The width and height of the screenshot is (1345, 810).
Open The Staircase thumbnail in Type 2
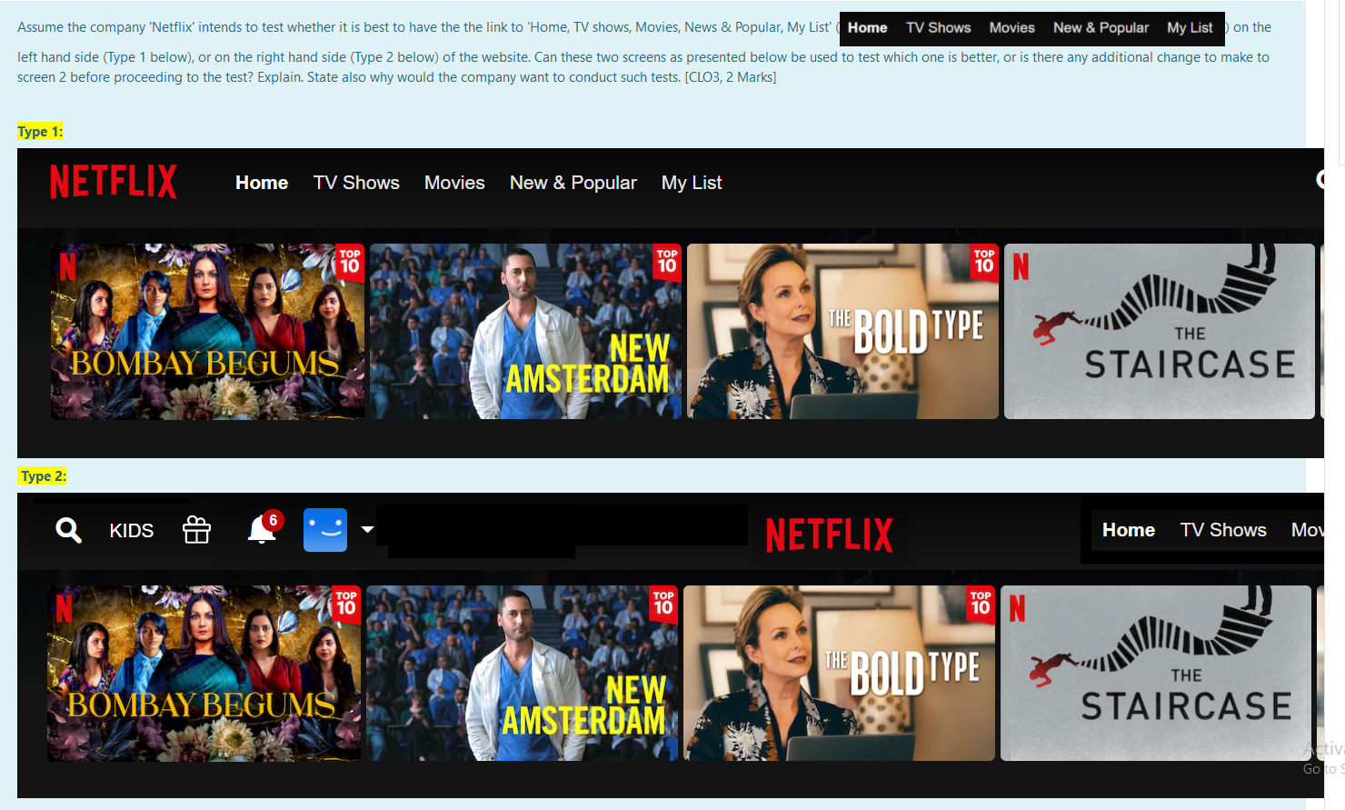[1156, 673]
